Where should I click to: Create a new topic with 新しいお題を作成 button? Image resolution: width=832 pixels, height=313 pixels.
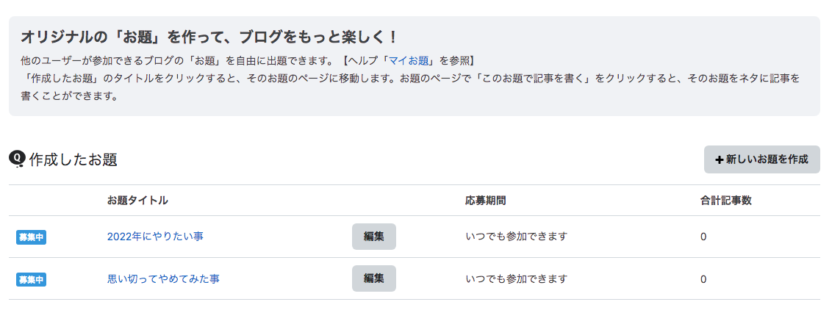(762, 159)
